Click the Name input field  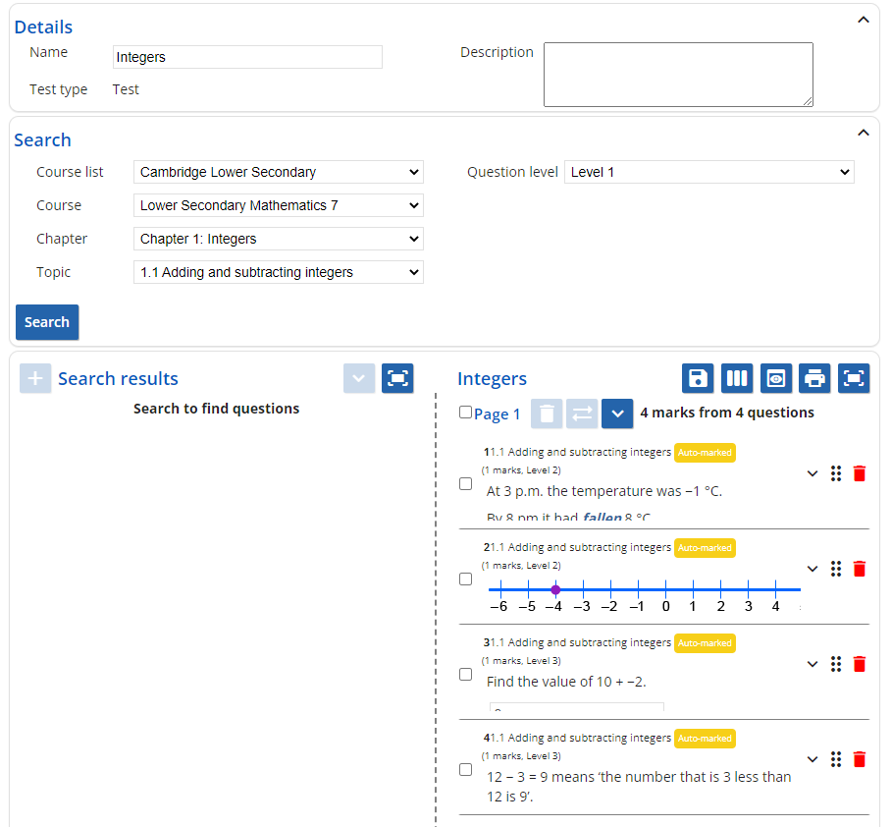pyautogui.click(x=247, y=57)
